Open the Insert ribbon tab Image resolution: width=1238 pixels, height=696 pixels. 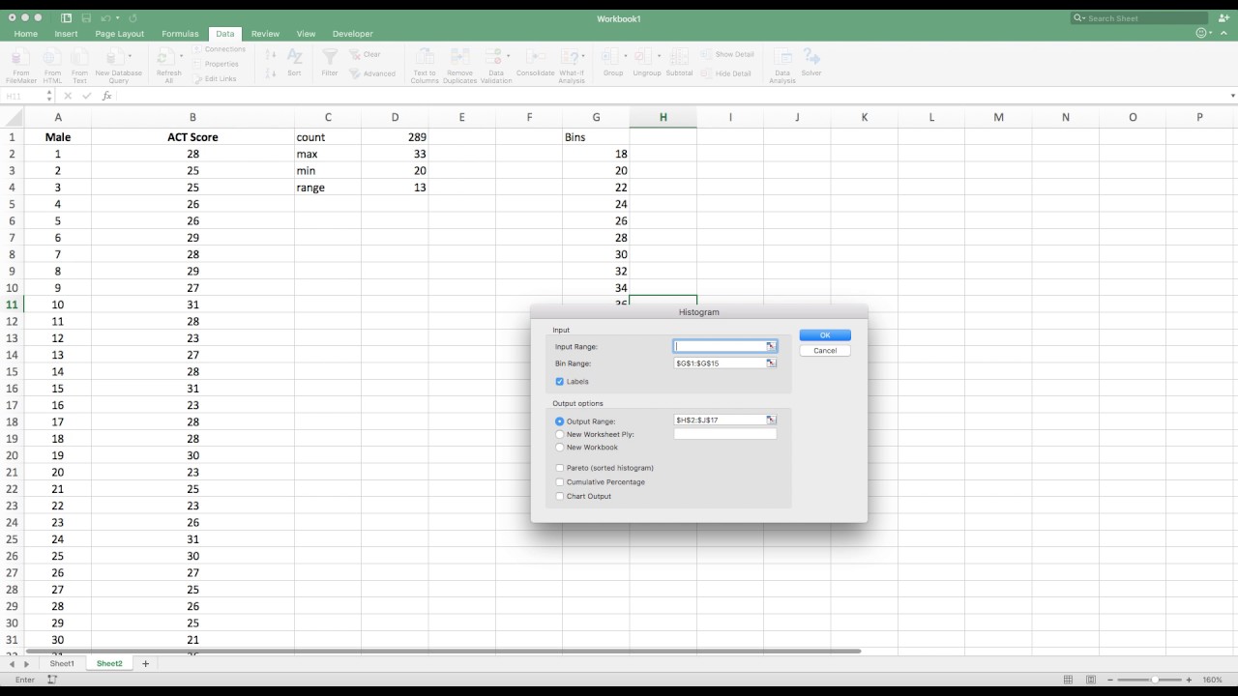click(66, 34)
